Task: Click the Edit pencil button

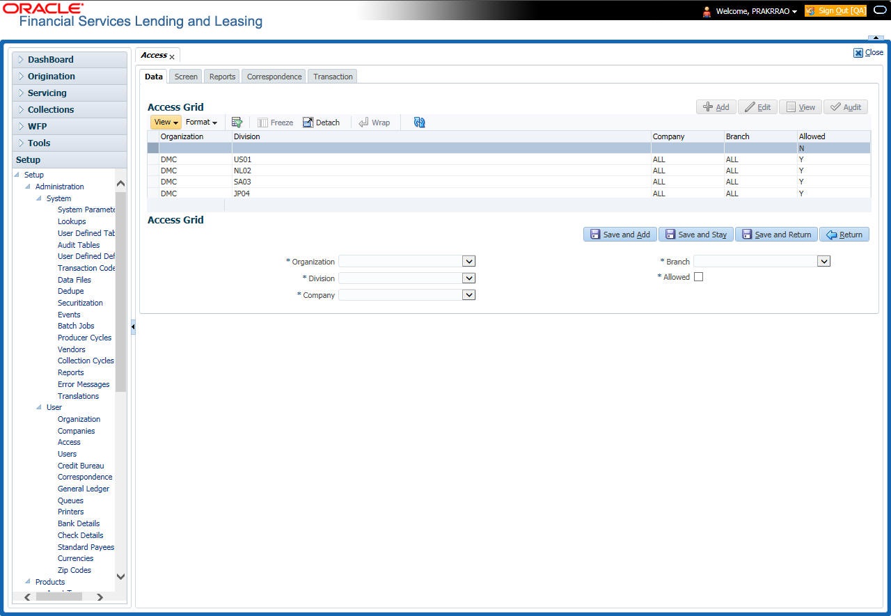Action: [x=757, y=106]
